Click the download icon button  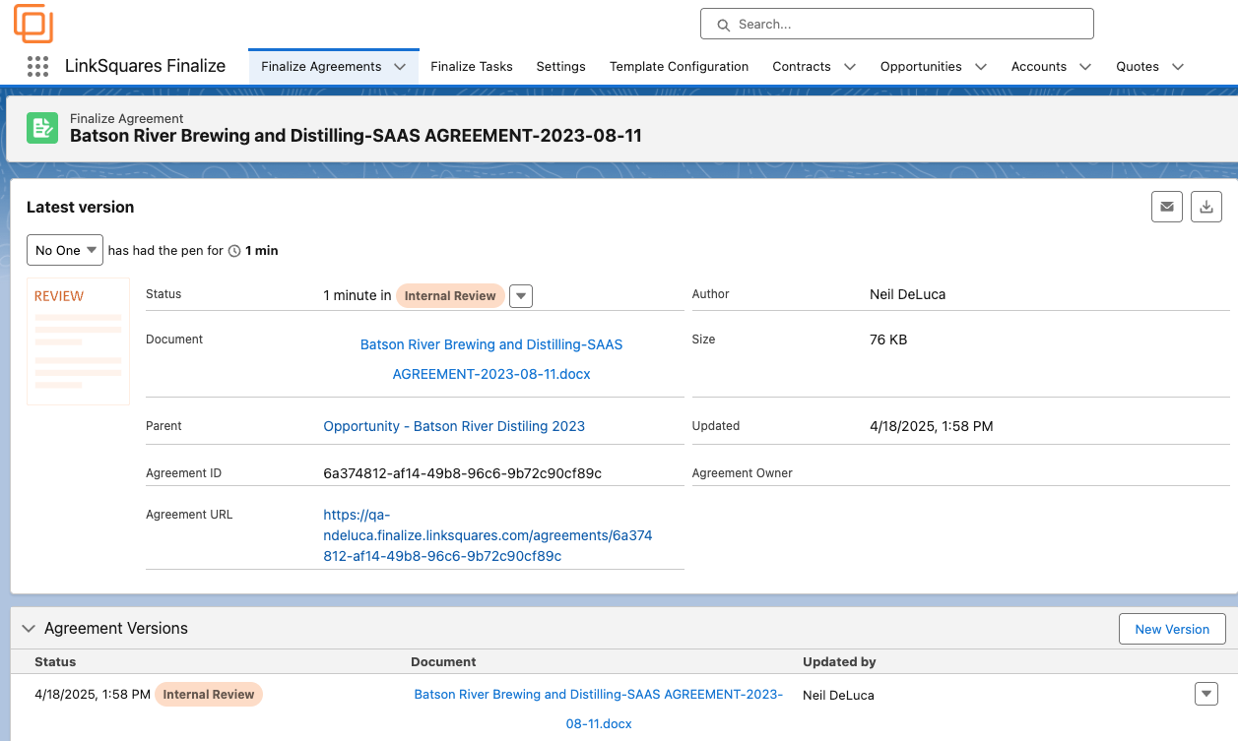coord(1206,207)
